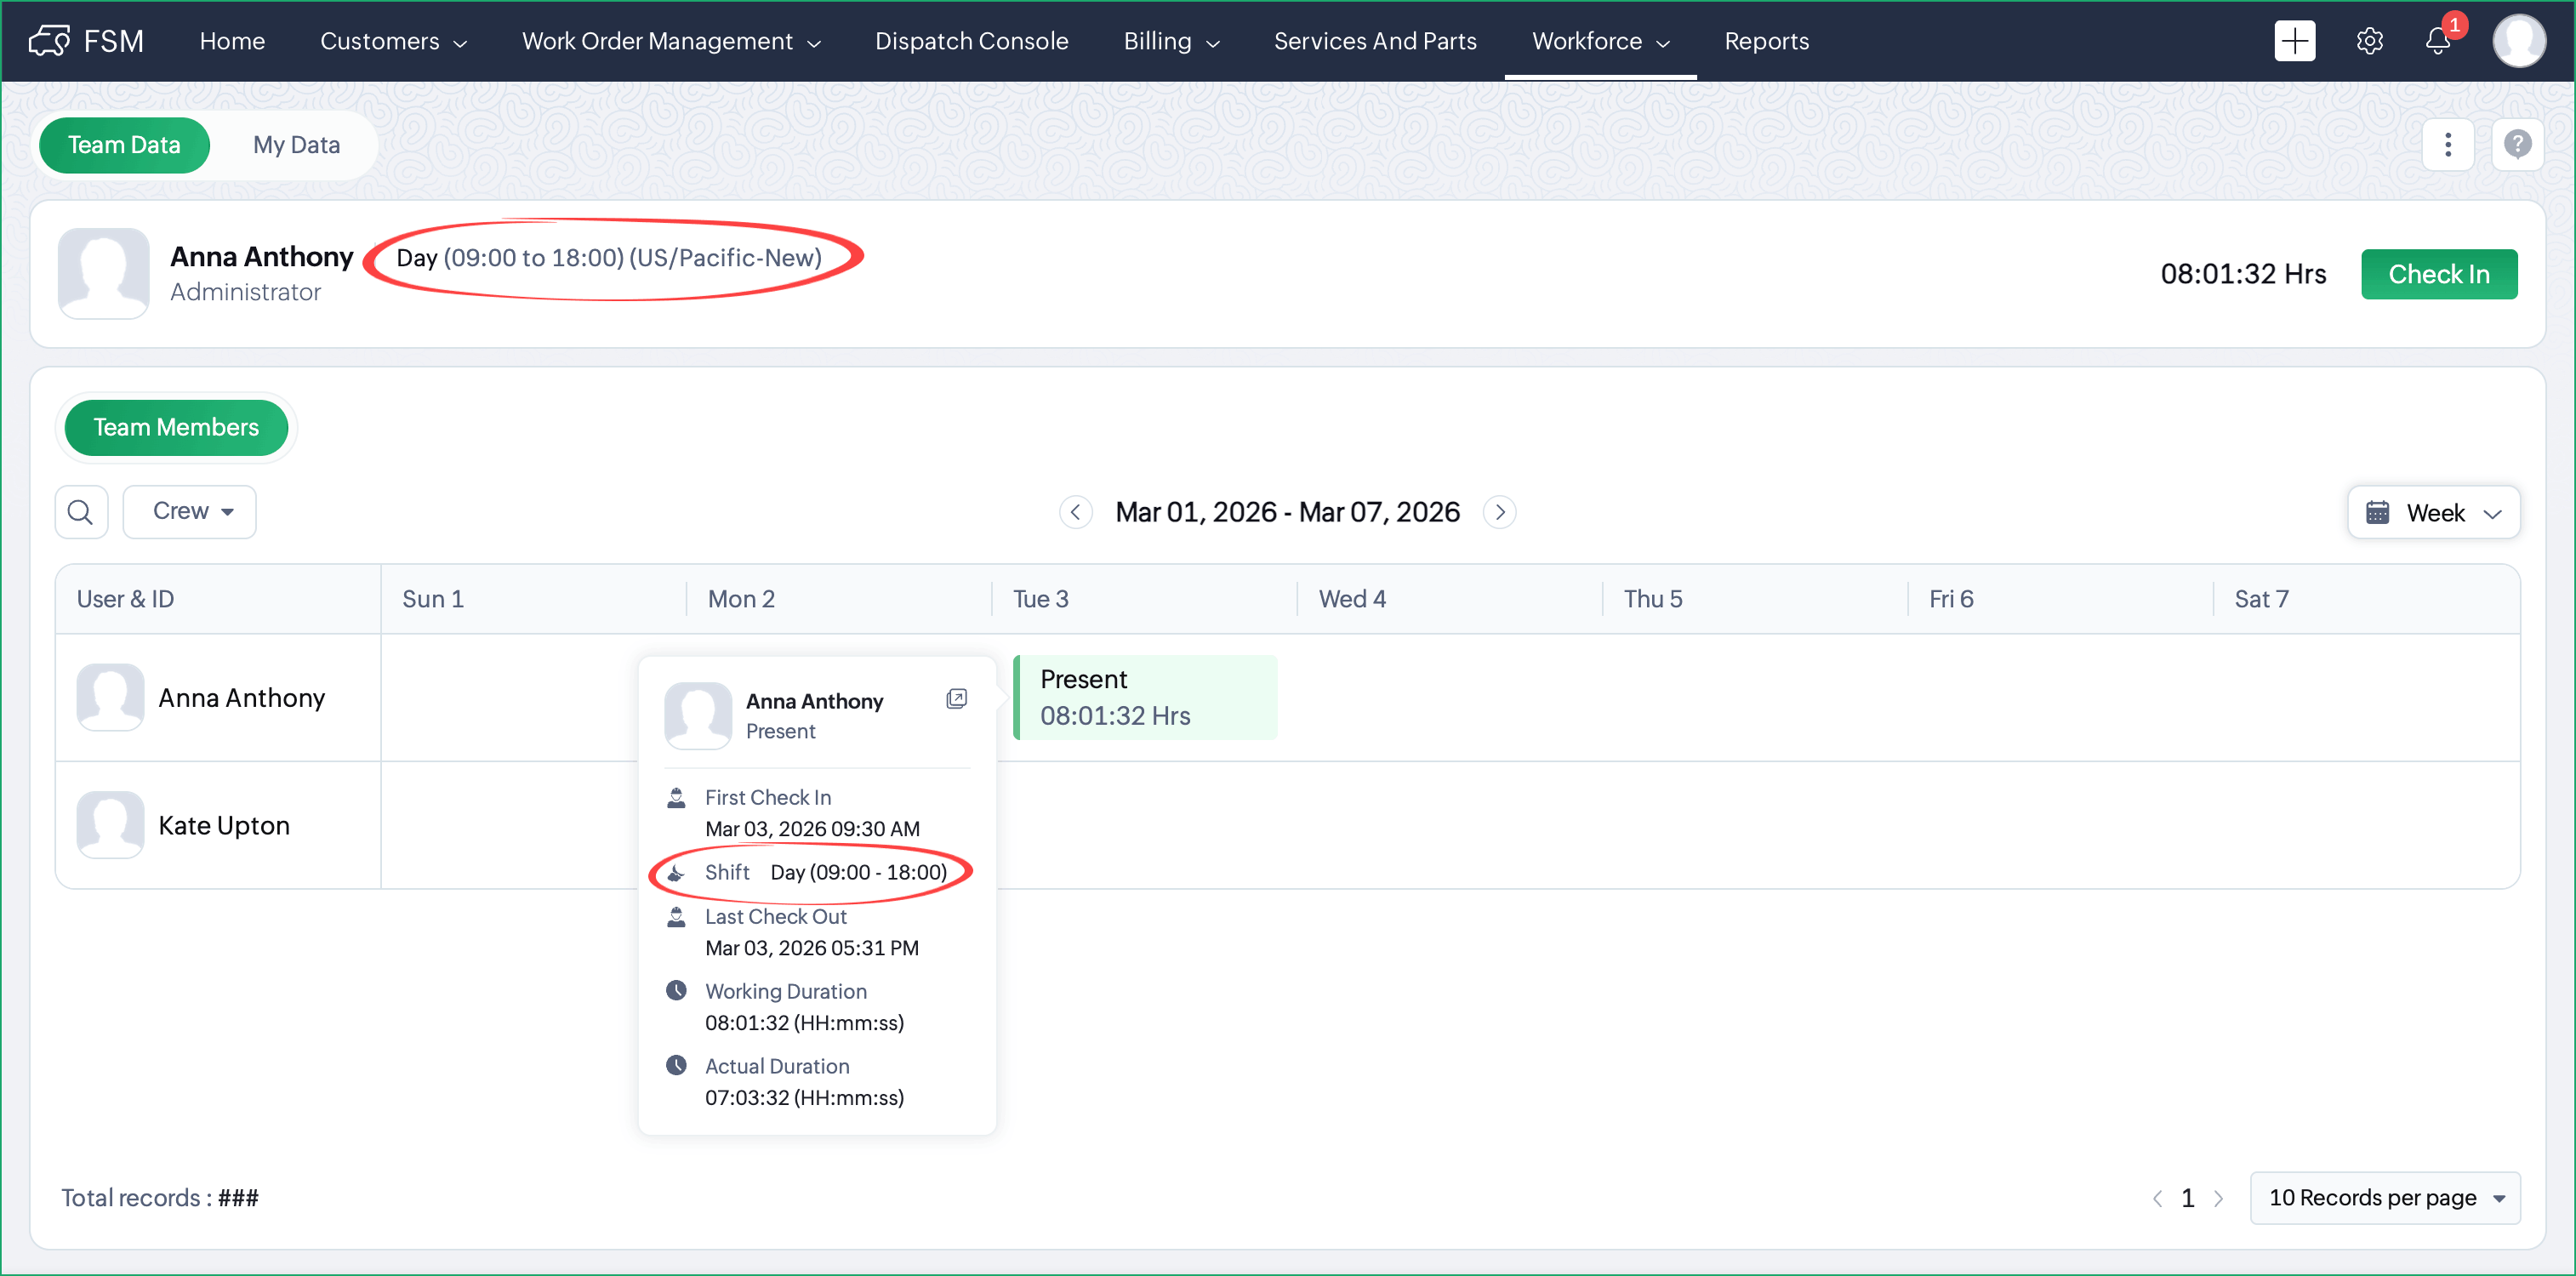
Task: Open the Workforce menu
Action: pyautogui.click(x=1599, y=41)
